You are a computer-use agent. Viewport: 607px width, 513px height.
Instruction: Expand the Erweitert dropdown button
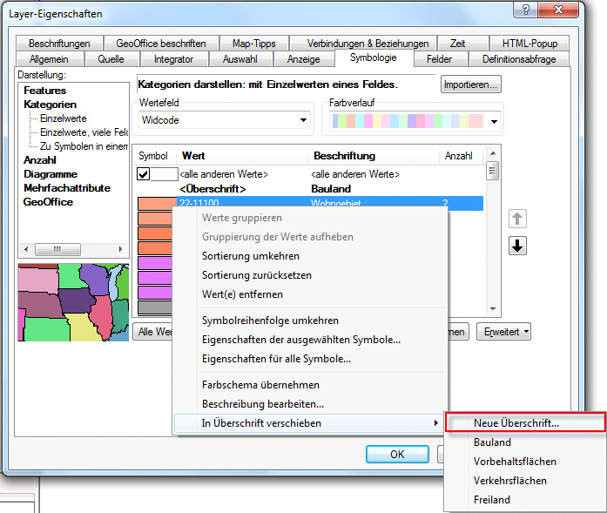click(x=508, y=332)
